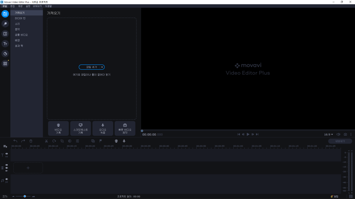The width and height of the screenshot is (355, 199).
Task: Open the 16:9 aspect ratio dropdown
Action: click(328, 134)
